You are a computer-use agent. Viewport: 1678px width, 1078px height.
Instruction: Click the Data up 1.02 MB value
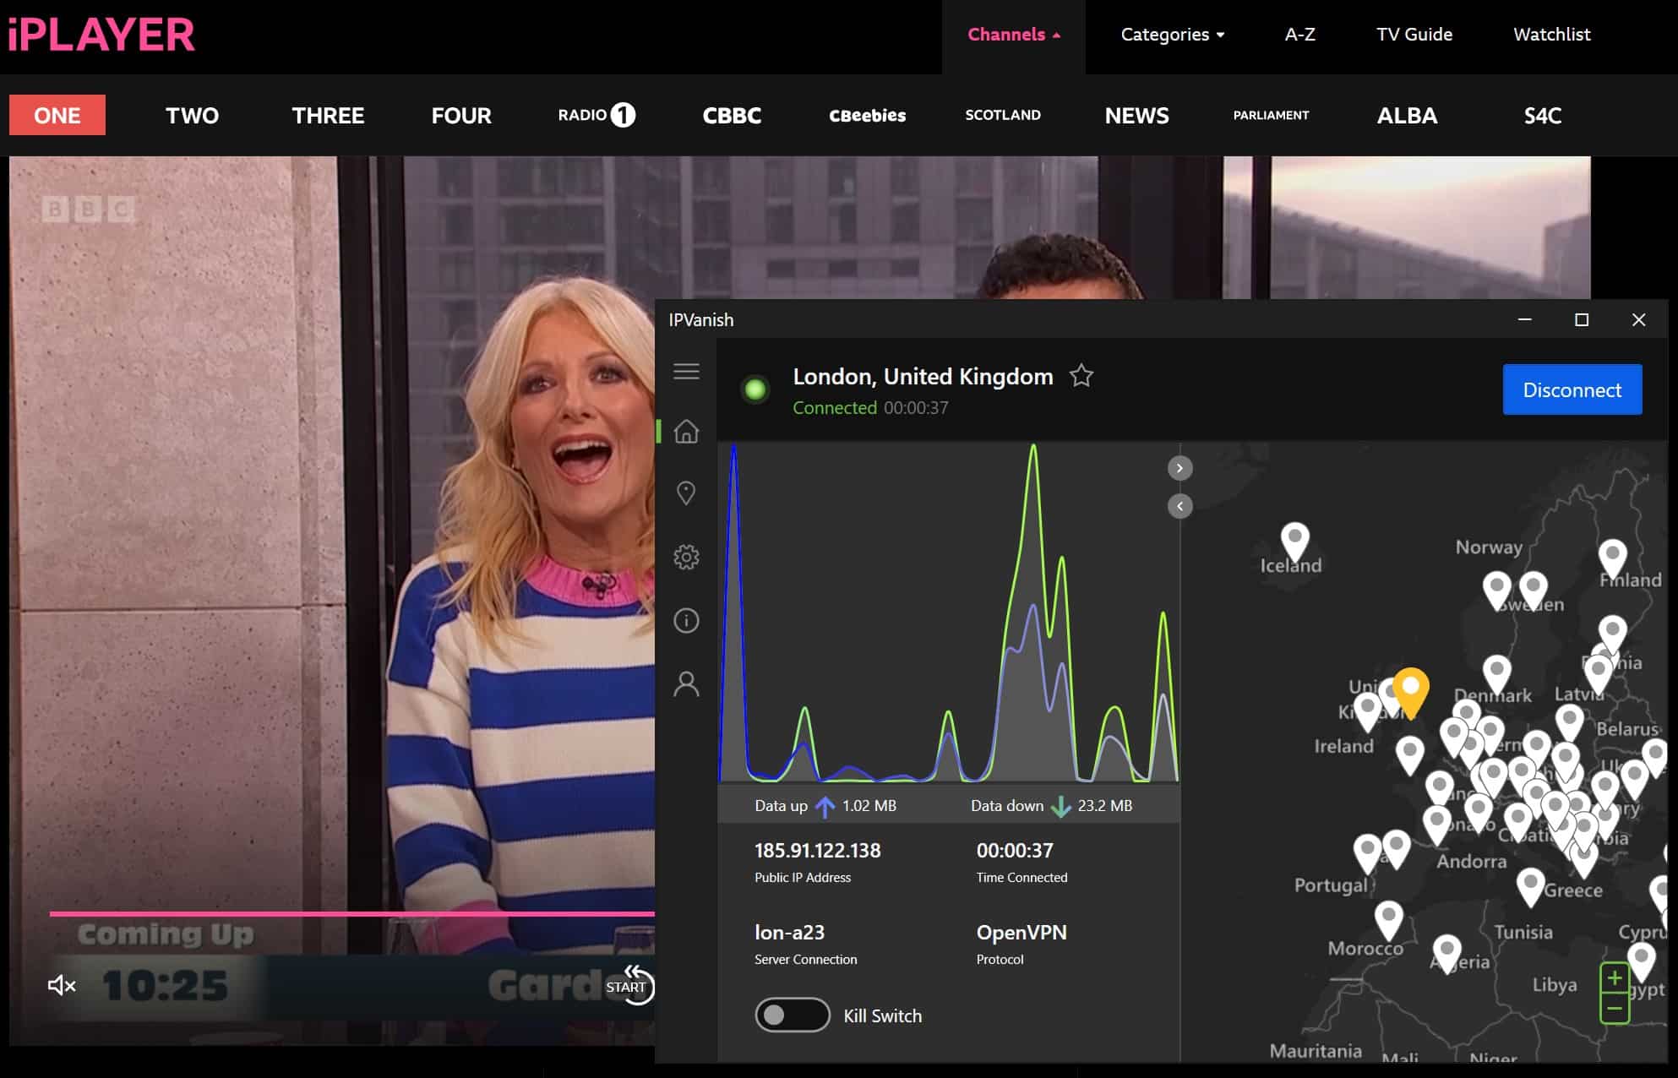tap(869, 806)
